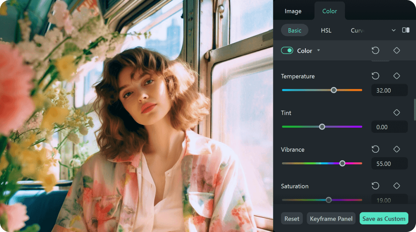Click the Tint slider handle
This screenshot has height=232, width=416.
(x=322, y=127)
